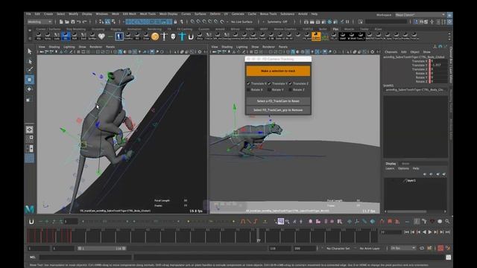The width and height of the screenshot is (477, 268).
Task: Open the left viewport Shading menu
Action: point(54,47)
